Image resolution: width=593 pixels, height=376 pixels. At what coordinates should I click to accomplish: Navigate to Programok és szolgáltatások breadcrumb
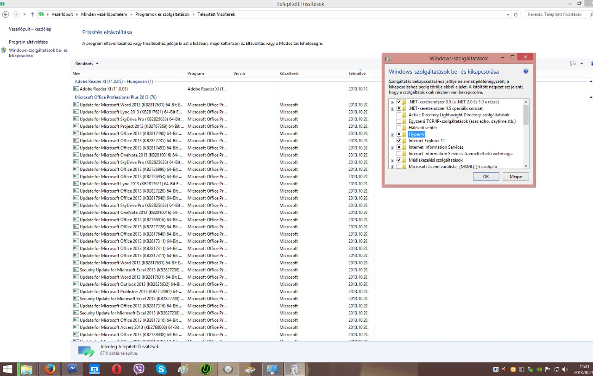tap(162, 14)
